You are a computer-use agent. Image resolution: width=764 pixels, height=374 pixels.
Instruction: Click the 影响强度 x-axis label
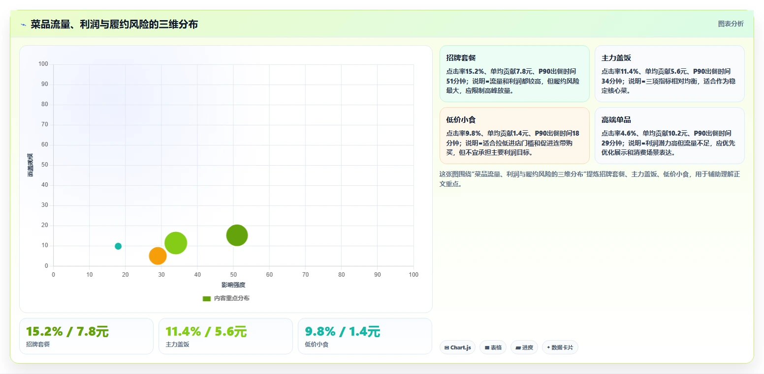233,285
